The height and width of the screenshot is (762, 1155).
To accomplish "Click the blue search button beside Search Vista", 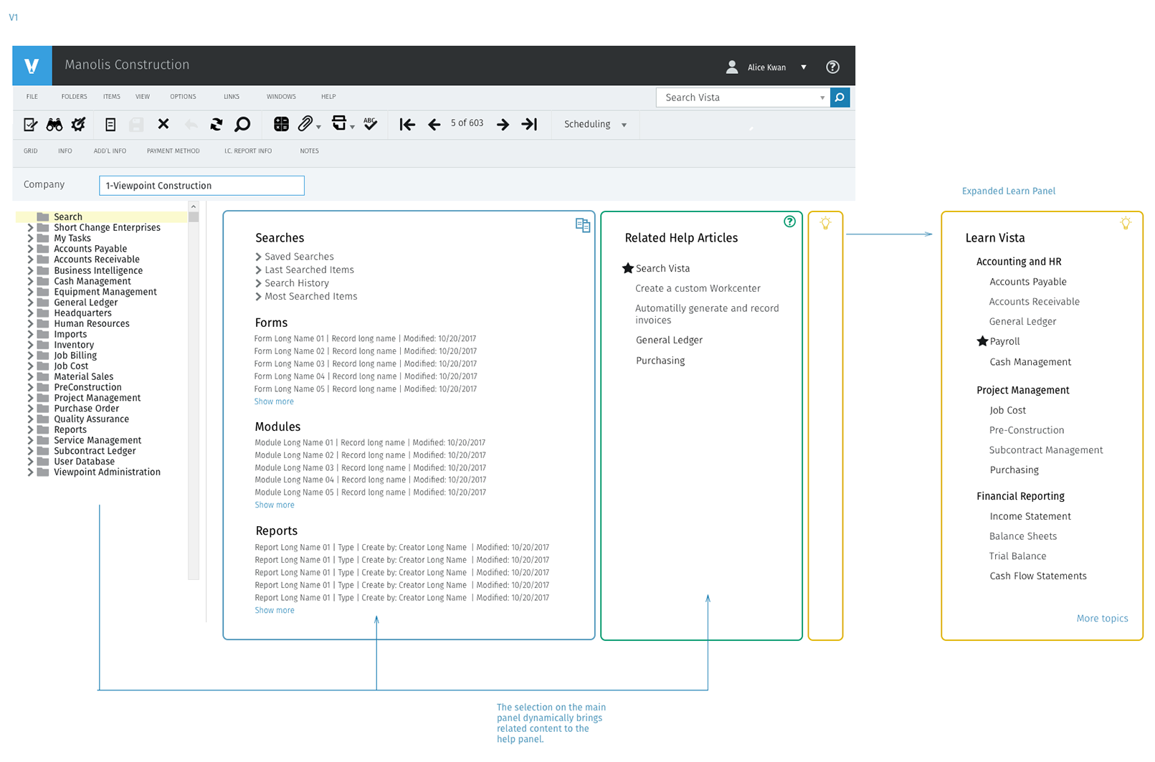I will (840, 97).
